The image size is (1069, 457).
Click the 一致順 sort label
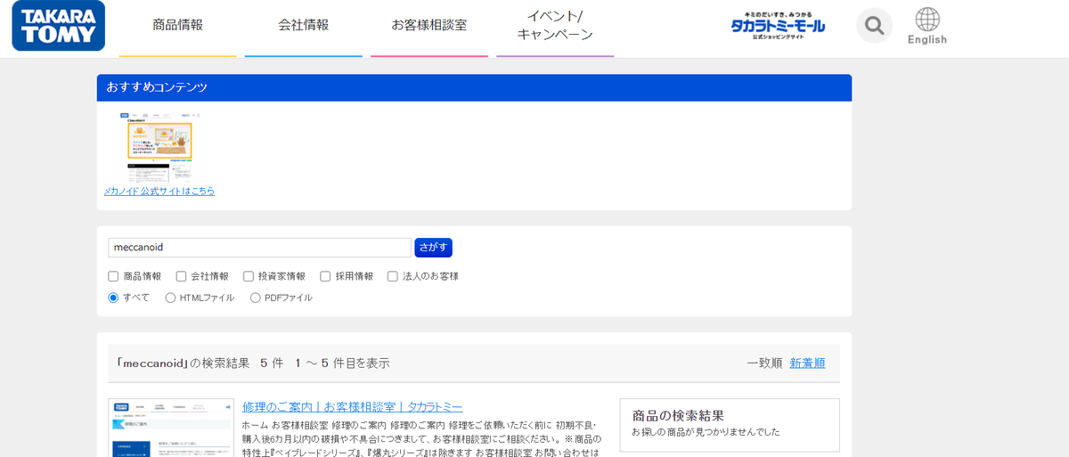(x=764, y=363)
